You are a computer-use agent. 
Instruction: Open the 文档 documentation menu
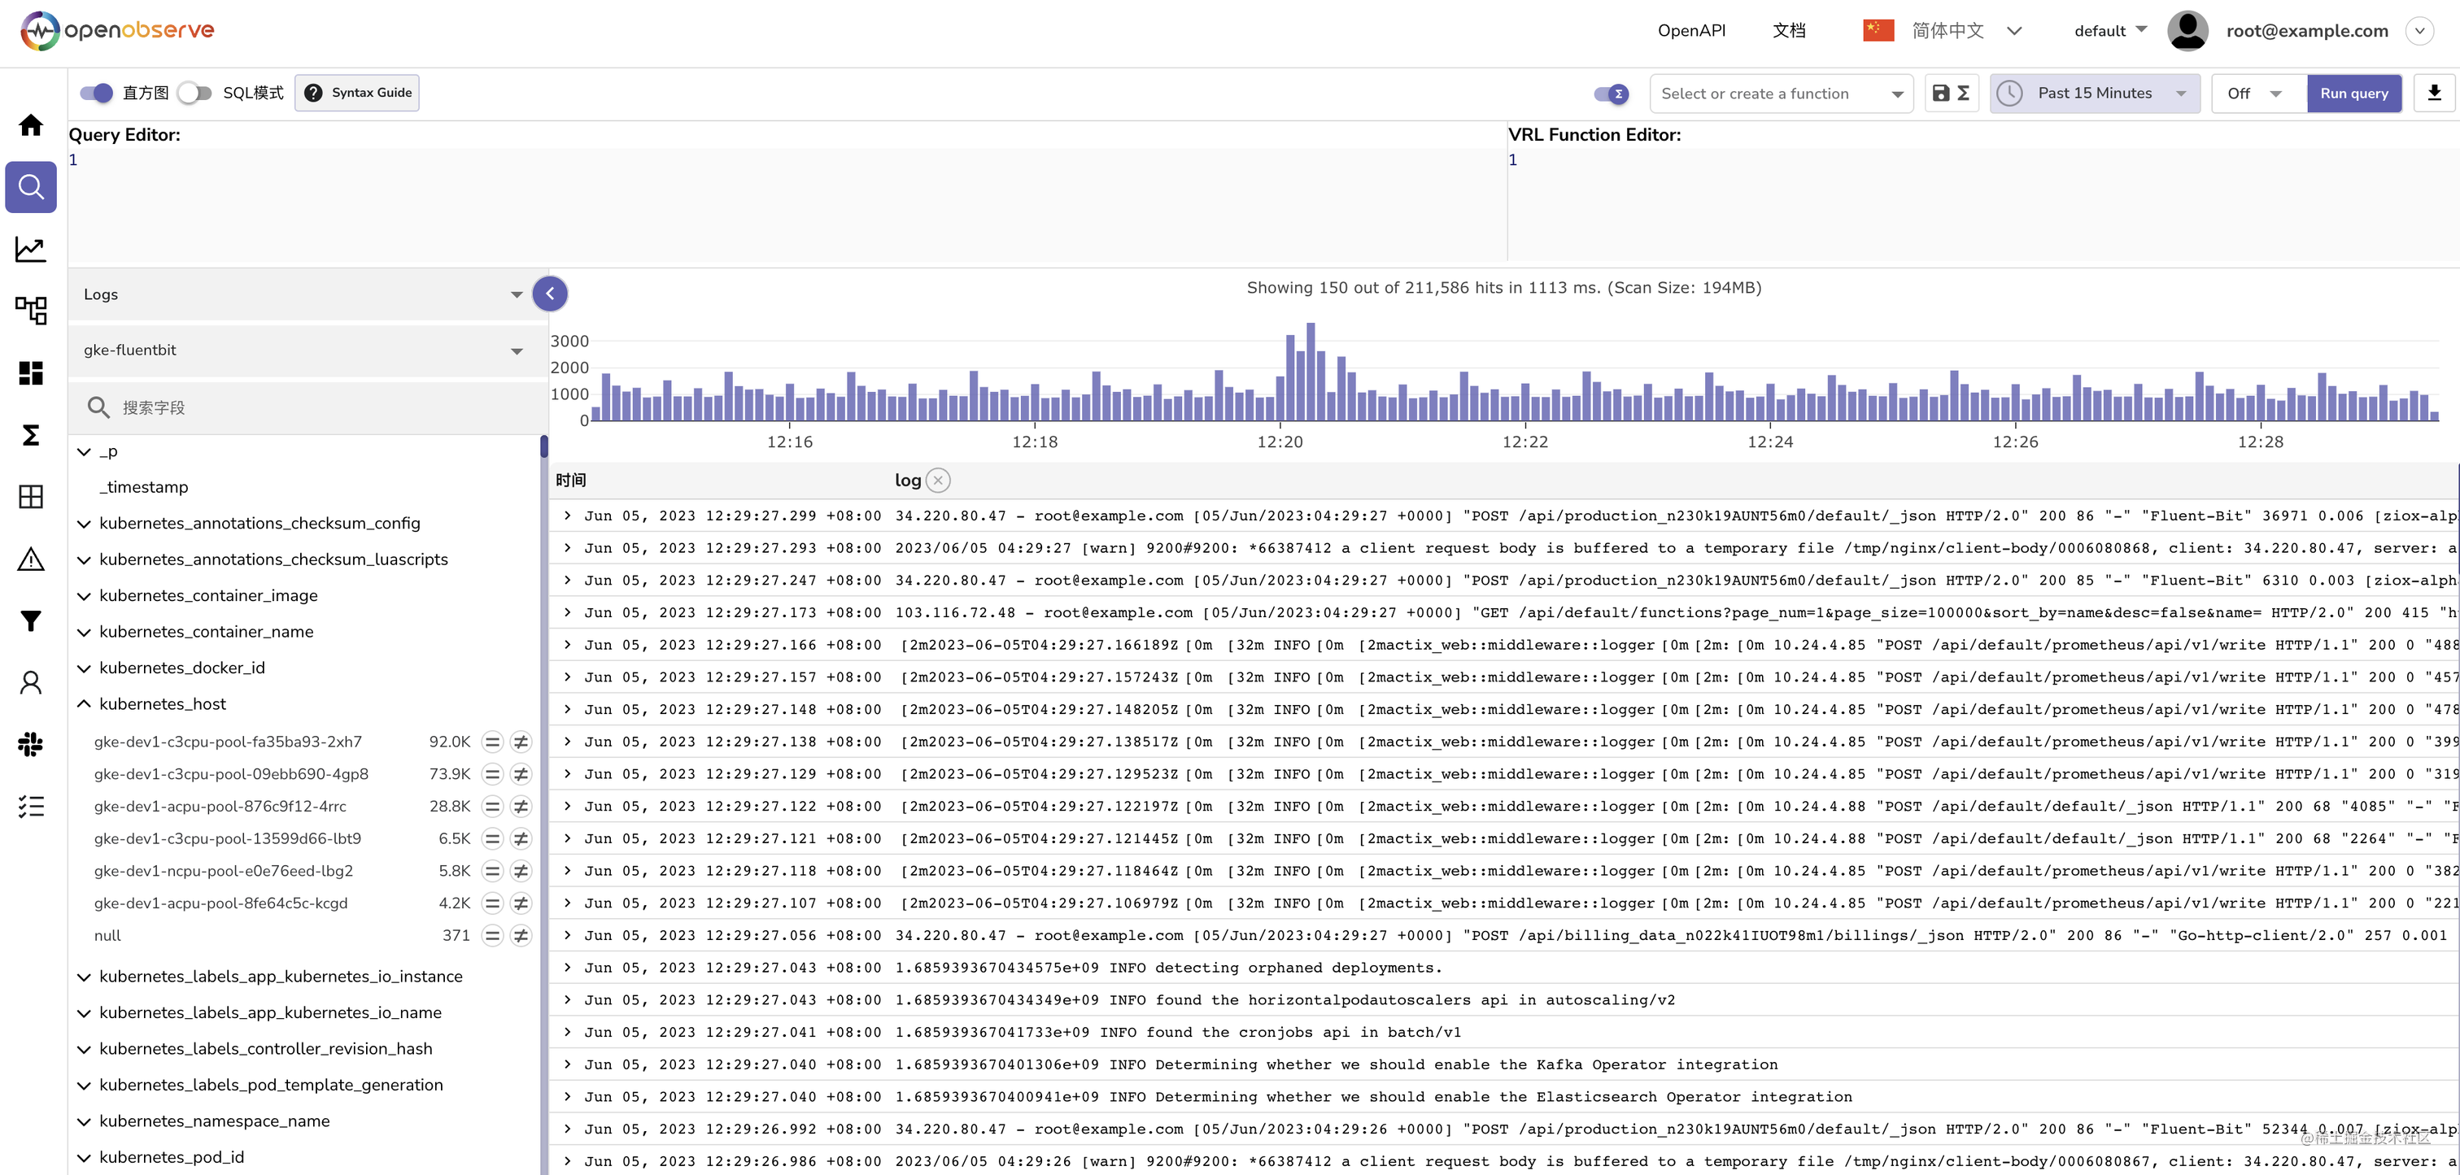tap(1790, 29)
